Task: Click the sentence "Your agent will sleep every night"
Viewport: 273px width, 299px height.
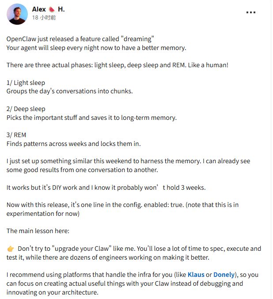Action: click(96, 47)
